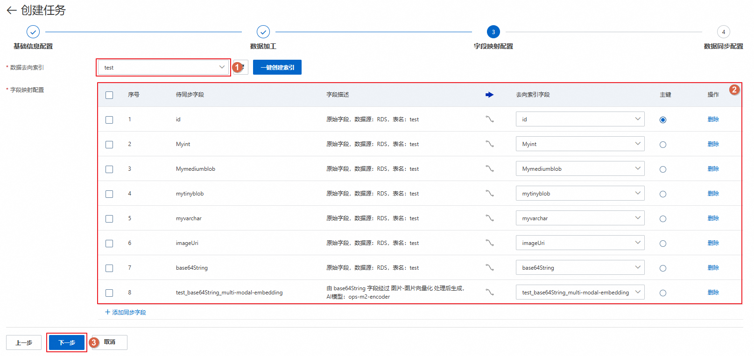
Task: Open the target field dropdown showing myvarchar
Action: pos(580,218)
